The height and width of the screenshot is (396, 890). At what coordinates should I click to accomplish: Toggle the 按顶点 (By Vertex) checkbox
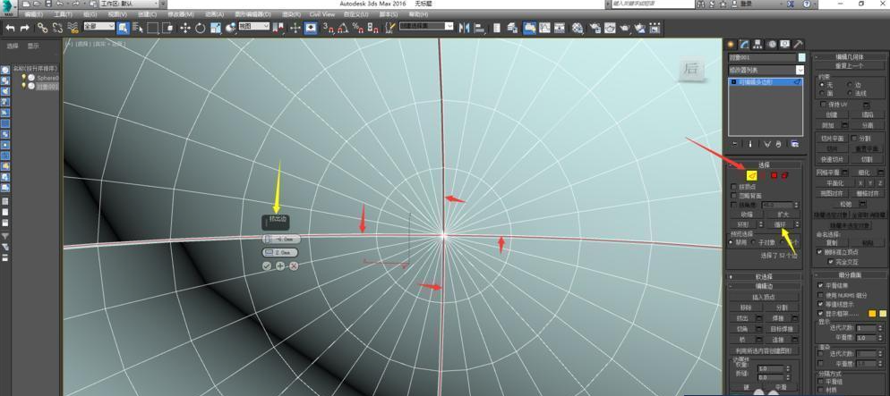coord(734,187)
